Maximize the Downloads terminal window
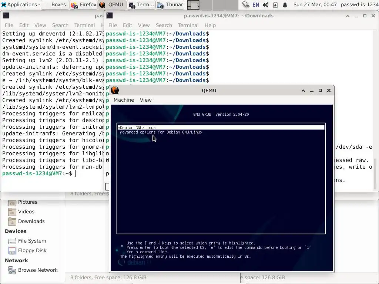 pyautogui.click(x=365, y=16)
